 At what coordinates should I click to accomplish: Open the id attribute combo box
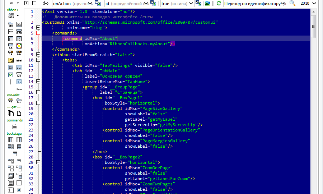[x=127, y=4]
